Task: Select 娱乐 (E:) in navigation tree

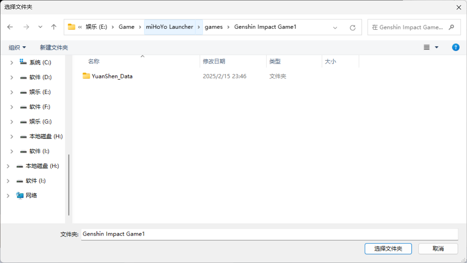Action: [40, 92]
